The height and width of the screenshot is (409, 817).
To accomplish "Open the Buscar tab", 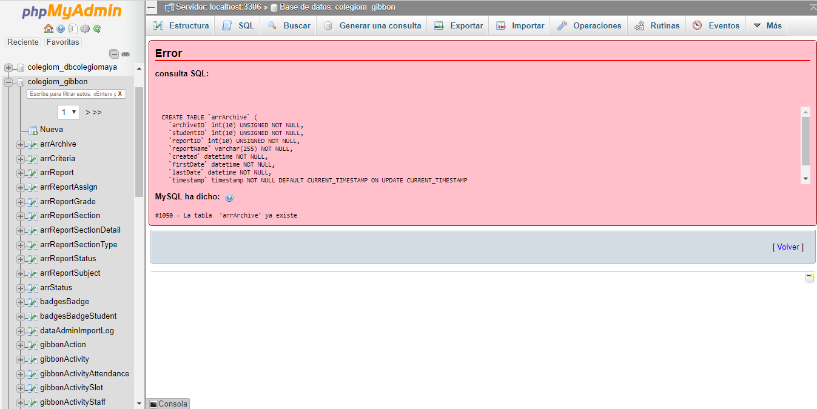I will 289,25.
